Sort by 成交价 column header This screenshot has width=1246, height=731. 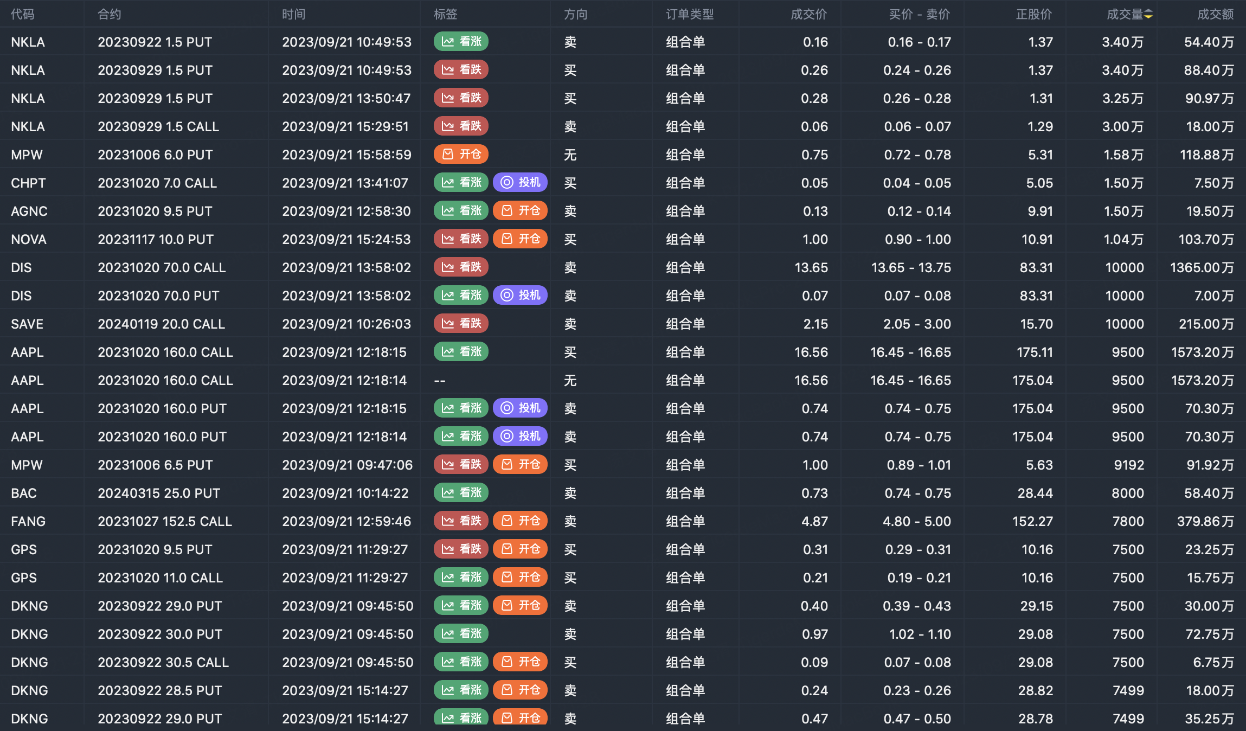pos(809,14)
